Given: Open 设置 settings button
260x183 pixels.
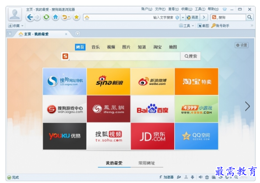Looking at the screenshot, I should pos(242,45).
